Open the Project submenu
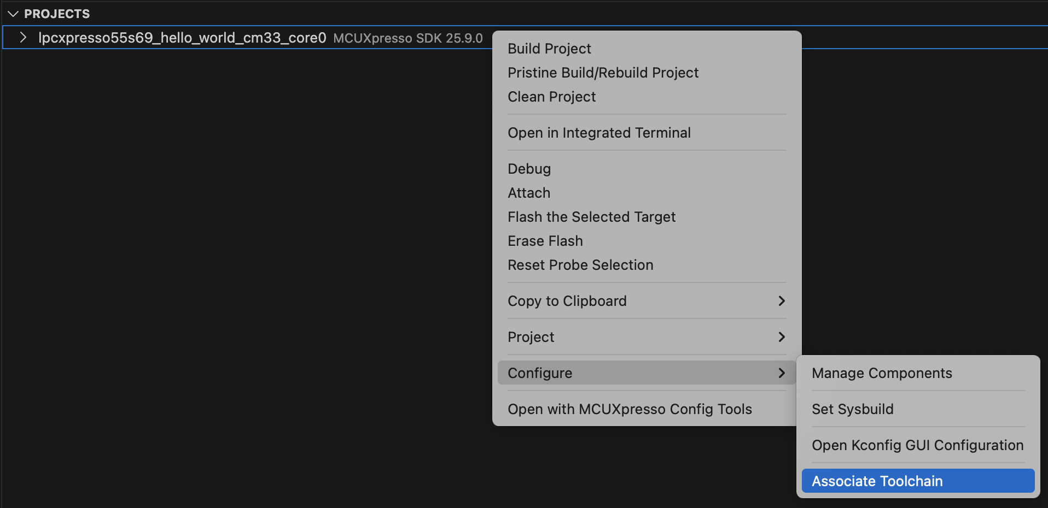Viewport: 1048px width, 508px height. (531, 337)
